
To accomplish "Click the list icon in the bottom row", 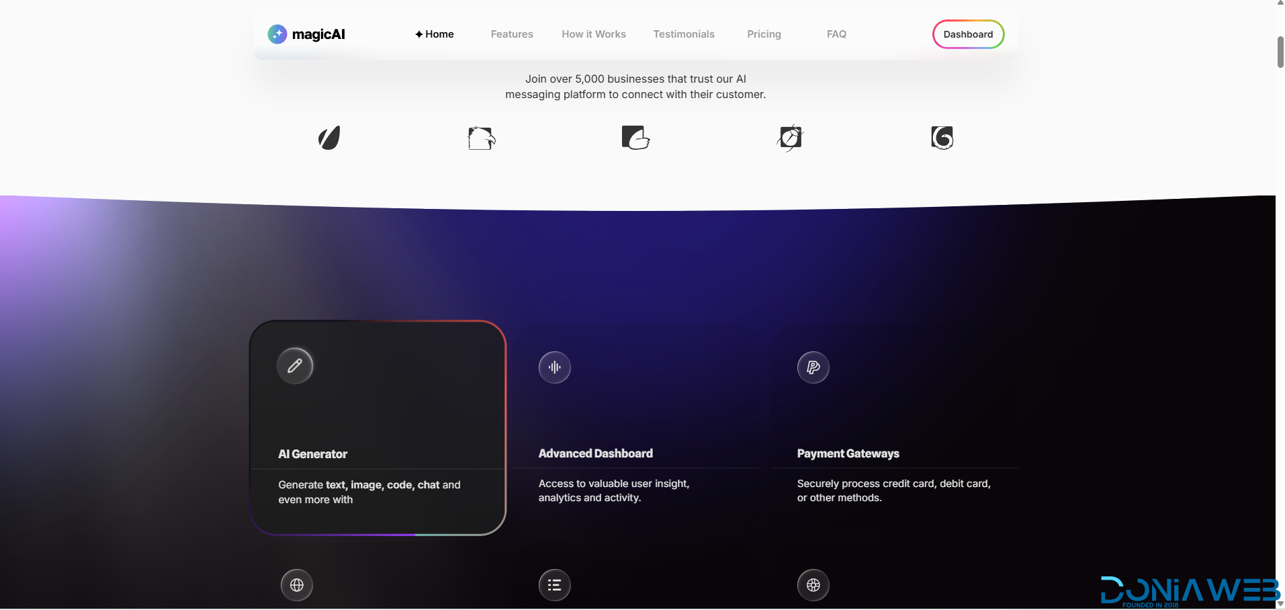I will [555, 585].
